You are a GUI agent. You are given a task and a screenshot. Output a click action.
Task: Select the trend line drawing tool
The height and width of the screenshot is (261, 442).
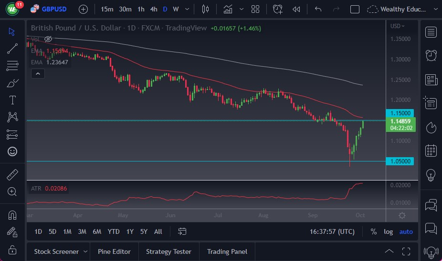click(12, 48)
